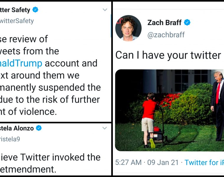Open Cristela Alonzo's tweet text about Twitter
Screen dimensions: 224x177
(x=50, y=162)
